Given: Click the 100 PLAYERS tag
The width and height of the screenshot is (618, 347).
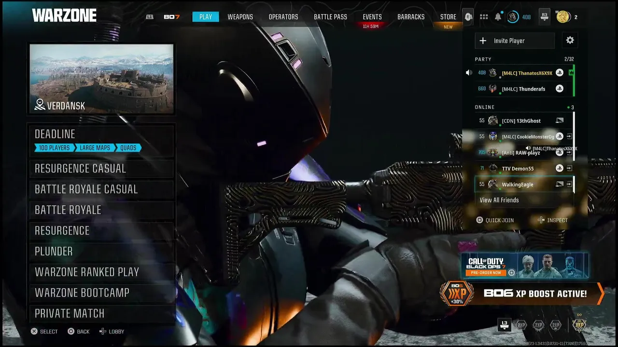Looking at the screenshot, I should [x=55, y=148].
